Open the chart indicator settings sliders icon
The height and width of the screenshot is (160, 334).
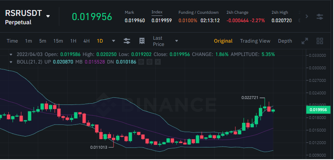click(x=127, y=41)
